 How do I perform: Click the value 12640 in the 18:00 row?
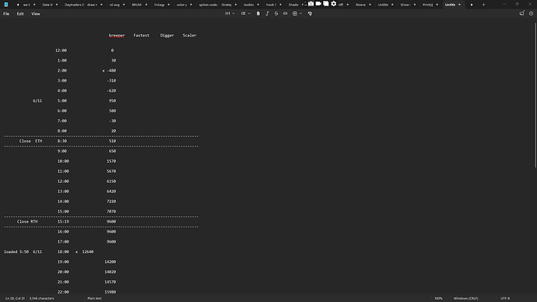(x=88, y=251)
